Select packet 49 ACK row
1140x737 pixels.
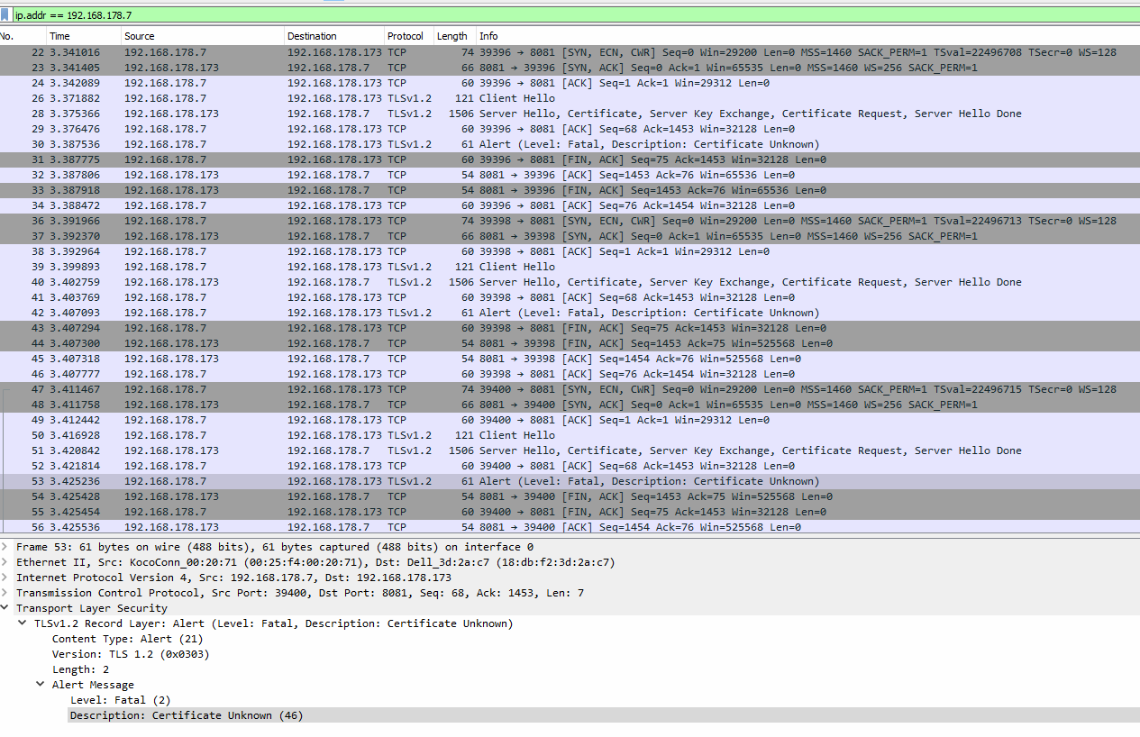click(x=570, y=420)
